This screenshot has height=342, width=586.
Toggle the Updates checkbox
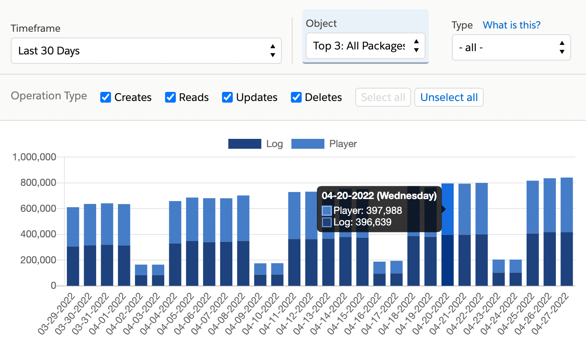227,97
